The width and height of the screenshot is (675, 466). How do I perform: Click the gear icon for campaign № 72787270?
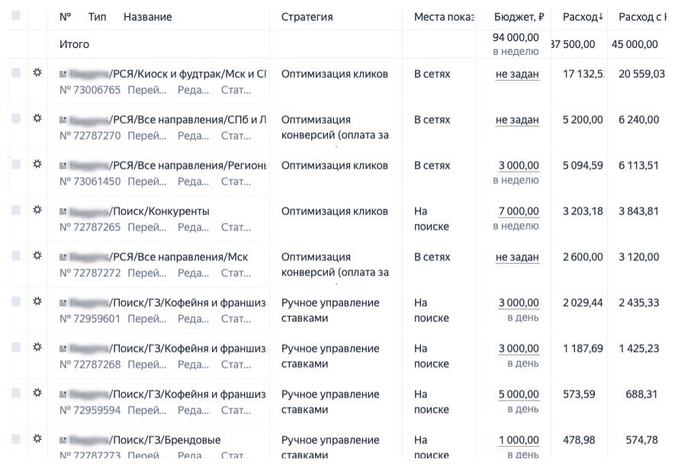tap(37, 118)
